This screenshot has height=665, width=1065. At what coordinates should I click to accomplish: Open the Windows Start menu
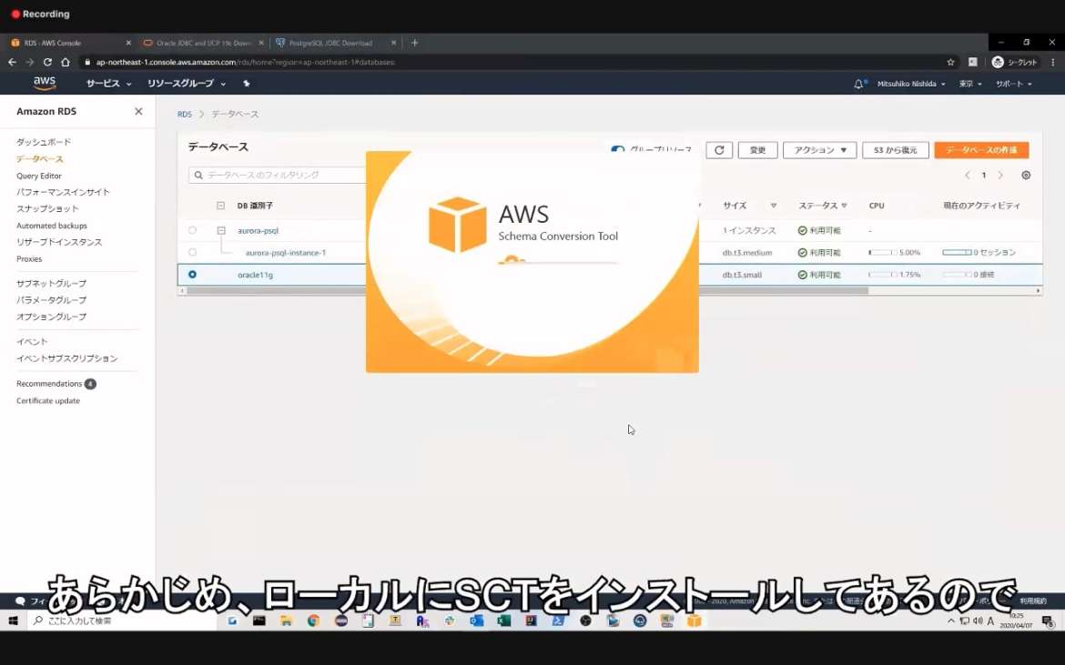click(x=13, y=620)
